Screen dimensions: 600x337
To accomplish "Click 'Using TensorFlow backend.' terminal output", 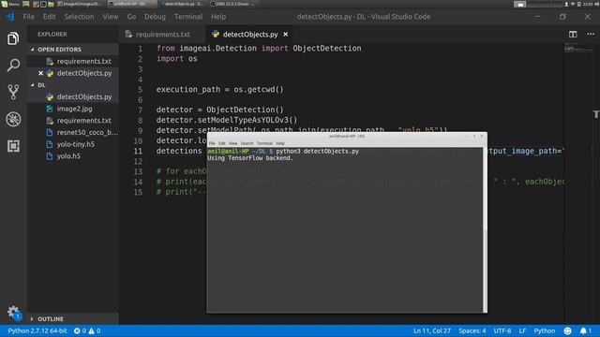I will [250, 158].
